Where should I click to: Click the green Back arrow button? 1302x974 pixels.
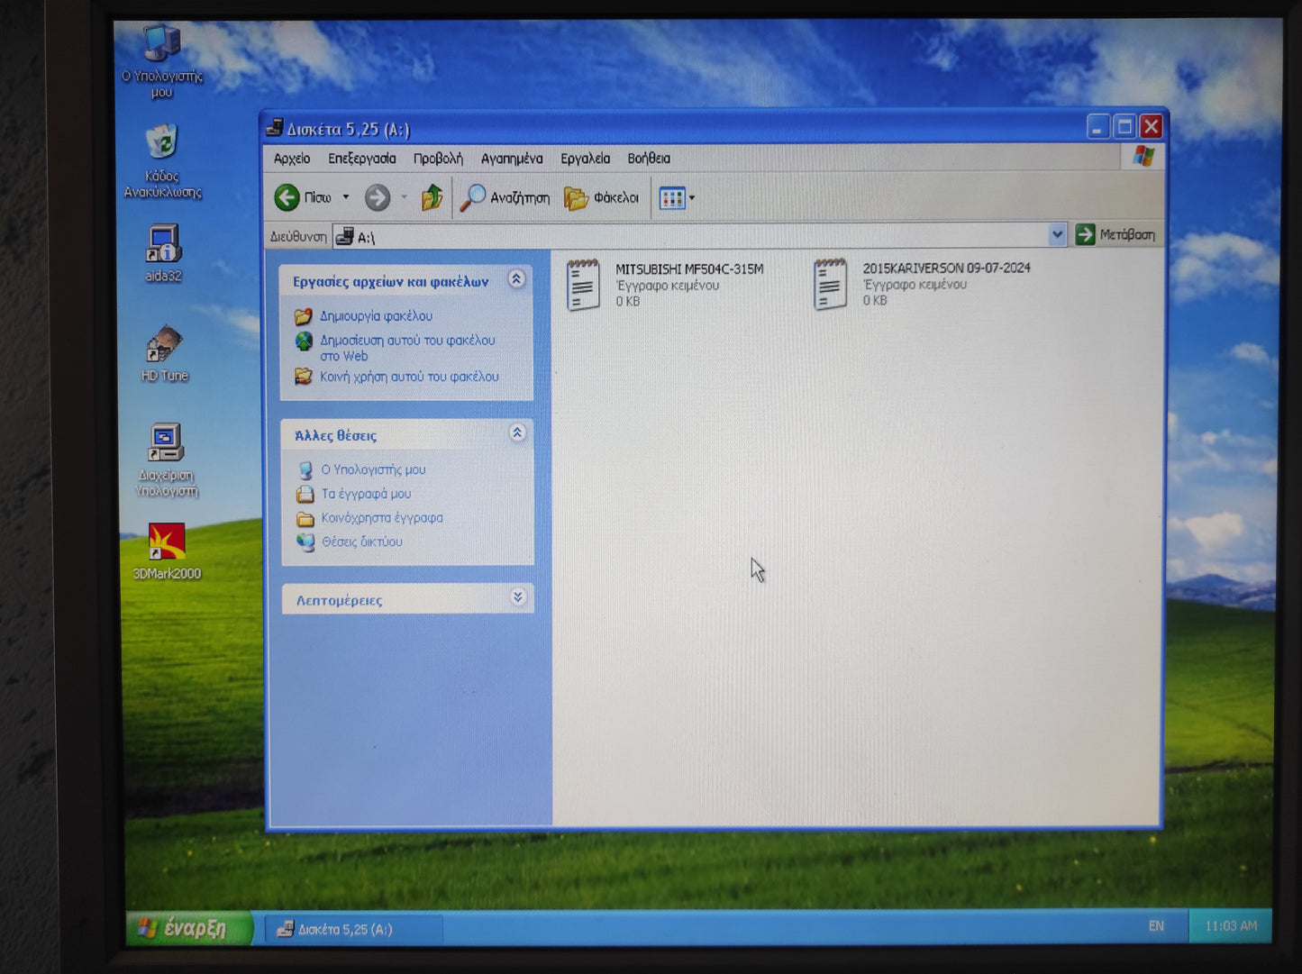click(x=288, y=197)
